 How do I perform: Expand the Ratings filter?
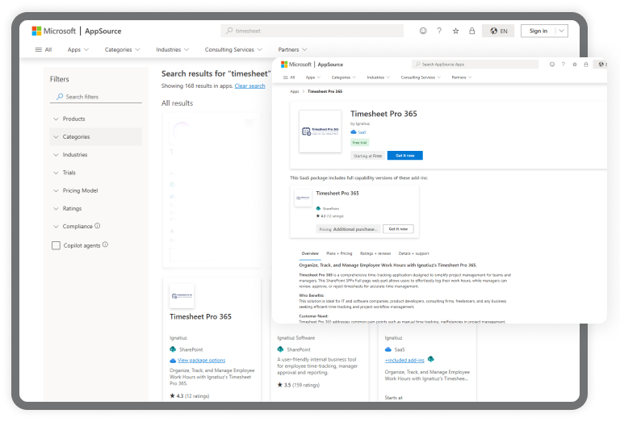tap(96, 209)
